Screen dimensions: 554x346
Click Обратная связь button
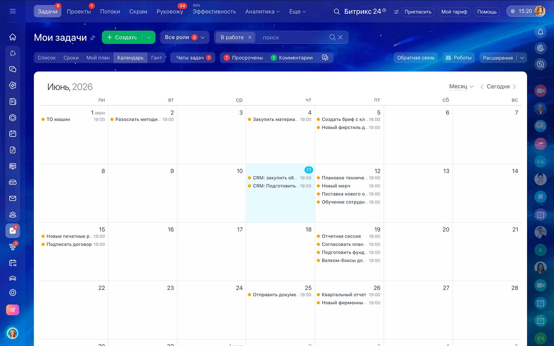pyautogui.click(x=415, y=58)
